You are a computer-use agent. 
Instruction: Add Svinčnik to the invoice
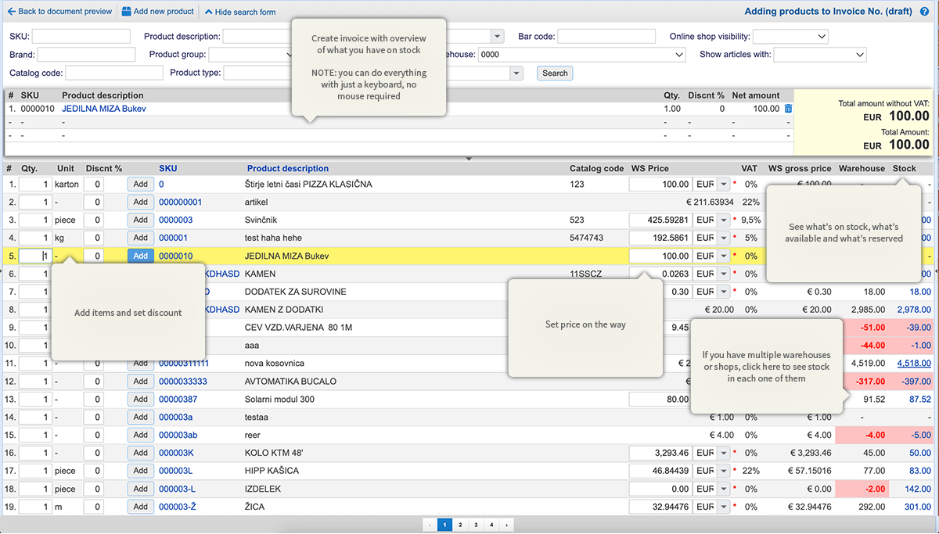[141, 220]
